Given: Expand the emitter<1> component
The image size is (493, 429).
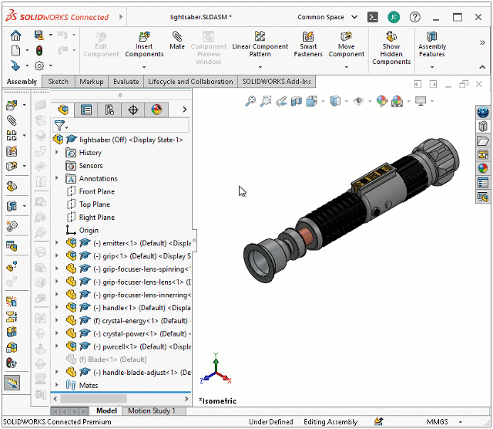Looking at the screenshot, I should tap(57, 243).
